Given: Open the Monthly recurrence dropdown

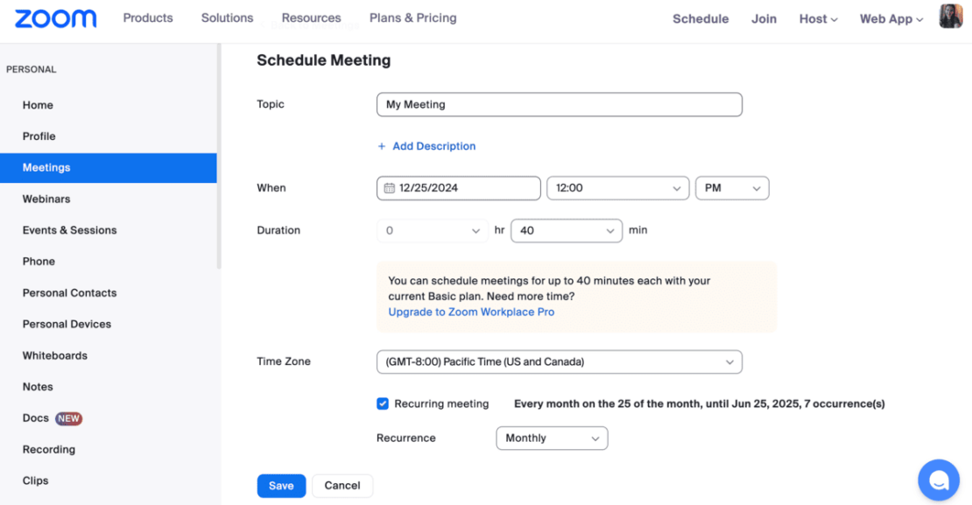Looking at the screenshot, I should [552, 438].
